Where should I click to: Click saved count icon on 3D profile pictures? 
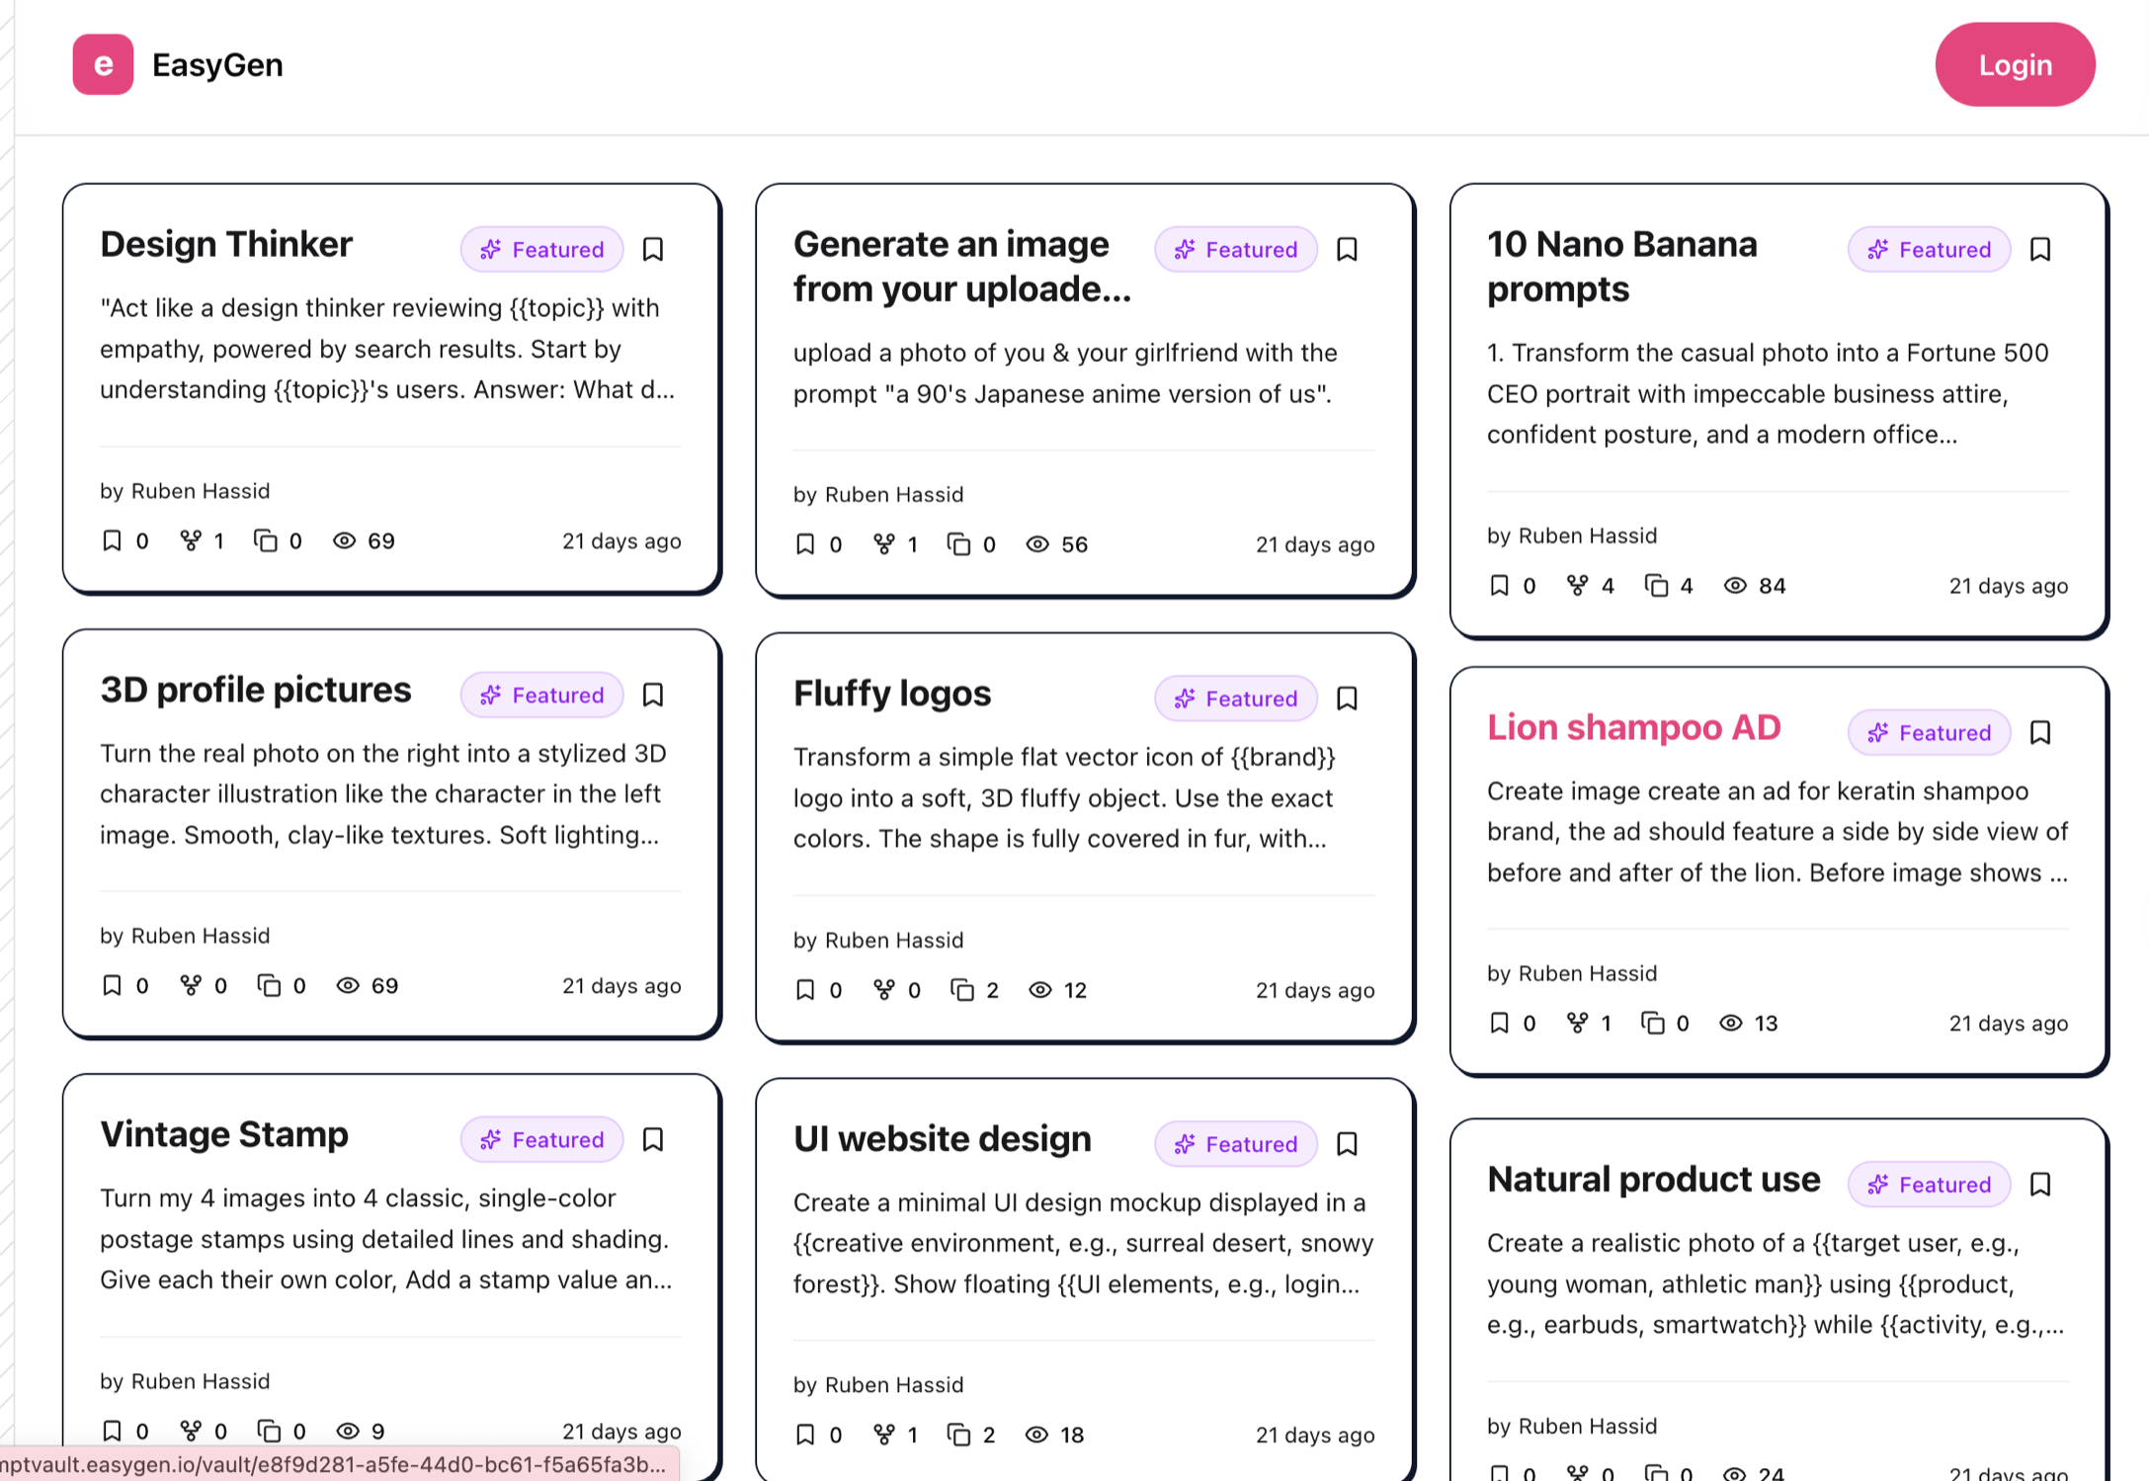112,985
